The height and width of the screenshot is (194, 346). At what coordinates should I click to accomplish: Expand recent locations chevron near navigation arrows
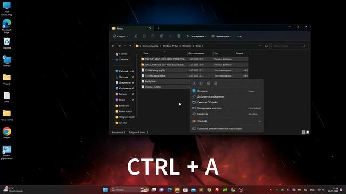(125, 46)
